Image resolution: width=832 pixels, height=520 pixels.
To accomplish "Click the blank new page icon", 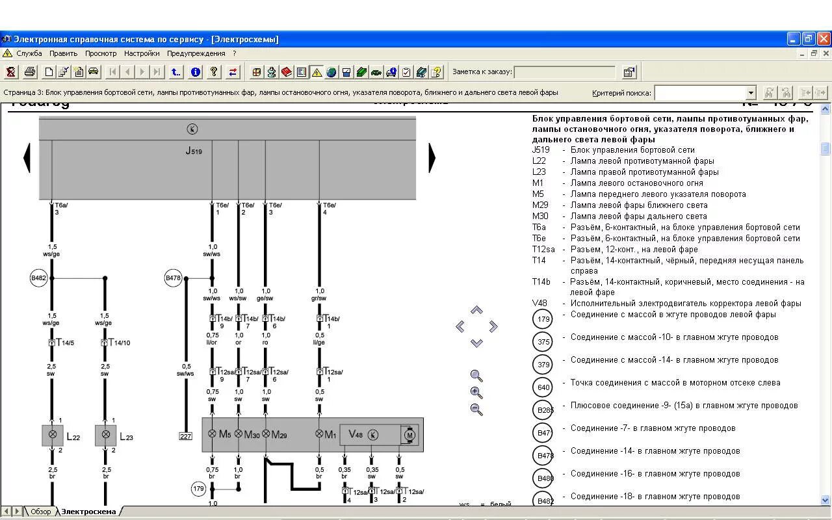I will 49,72.
